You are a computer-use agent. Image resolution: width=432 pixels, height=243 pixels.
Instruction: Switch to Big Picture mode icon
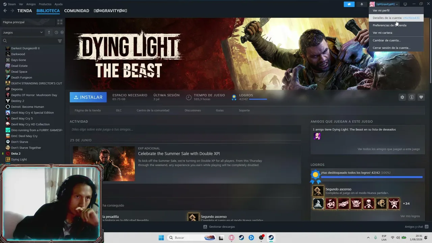point(405,4)
